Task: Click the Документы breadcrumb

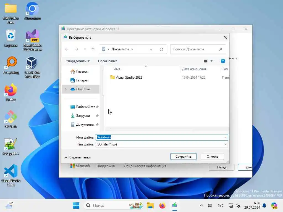Action: [x=120, y=49]
